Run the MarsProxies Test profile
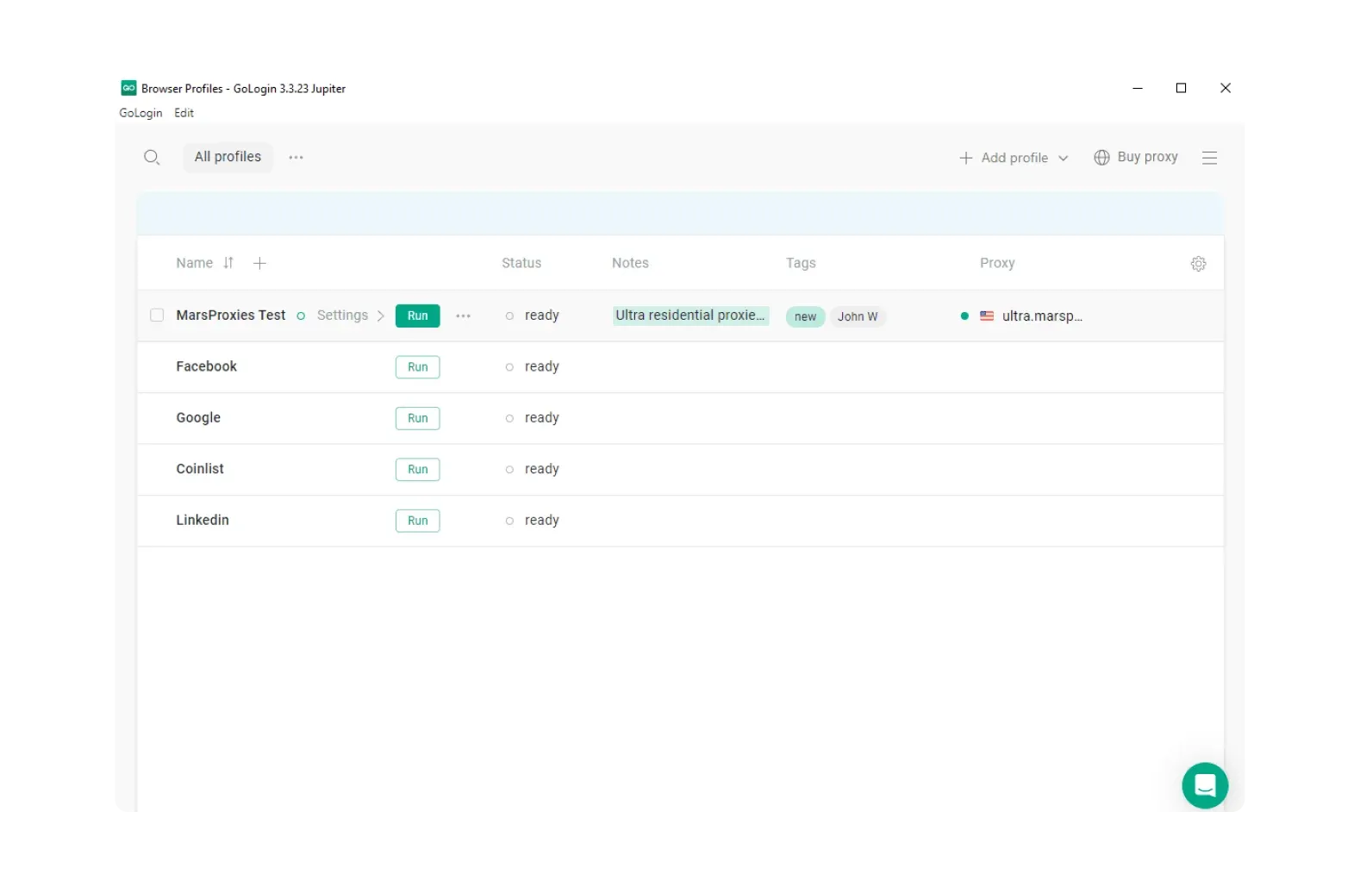This screenshot has width=1360, height=887. (418, 316)
